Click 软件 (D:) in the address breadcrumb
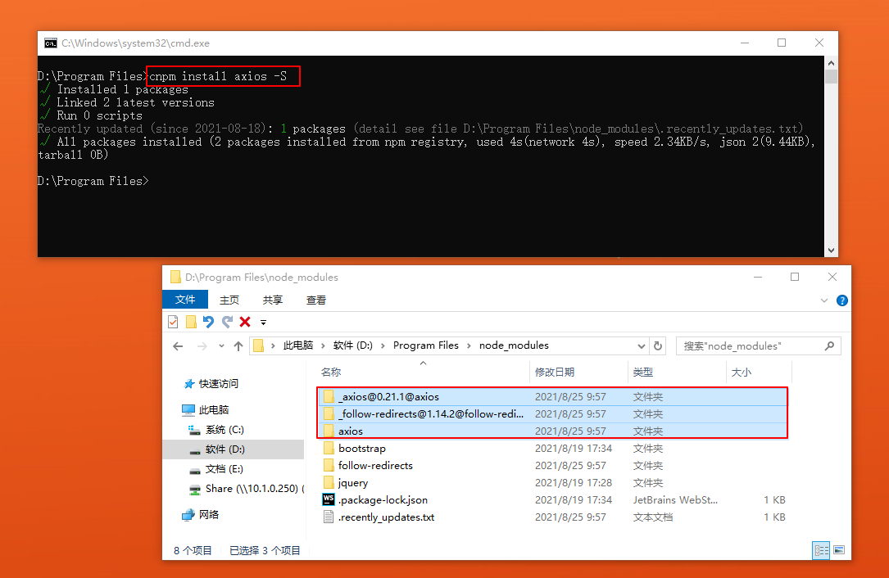Screen dimensions: 889x578 [352, 345]
